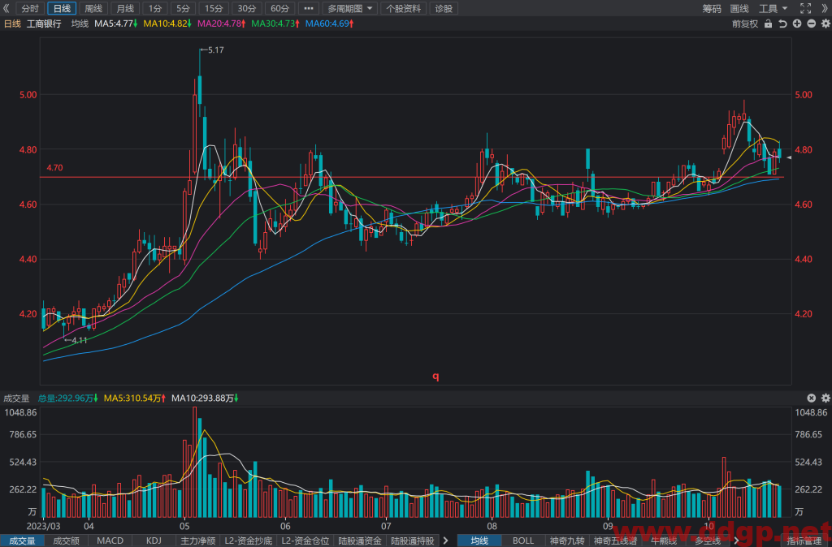Select 神奇九转 overlay tab
The height and width of the screenshot is (547, 832).
[566, 541]
